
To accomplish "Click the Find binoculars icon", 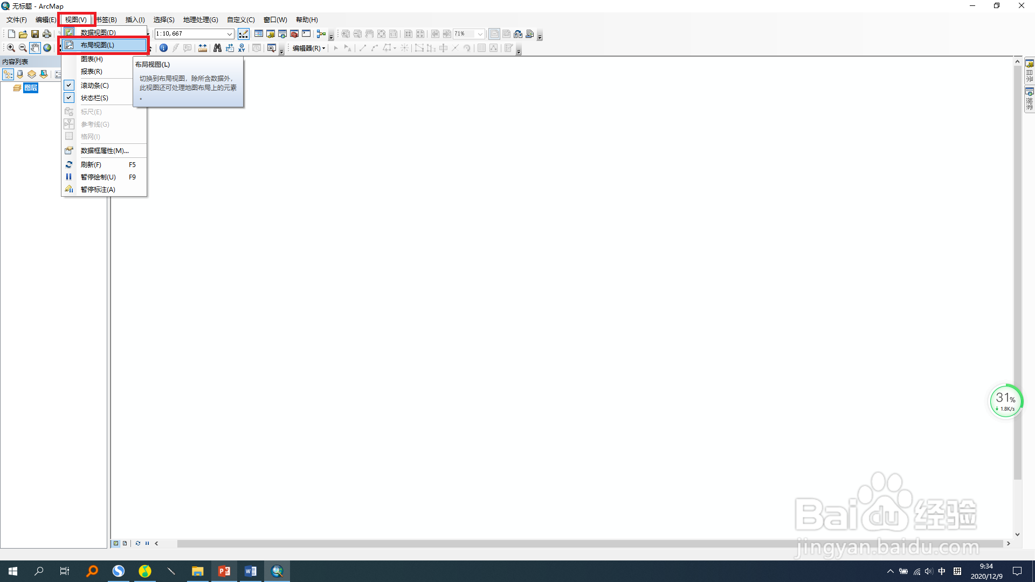I will coord(217,48).
